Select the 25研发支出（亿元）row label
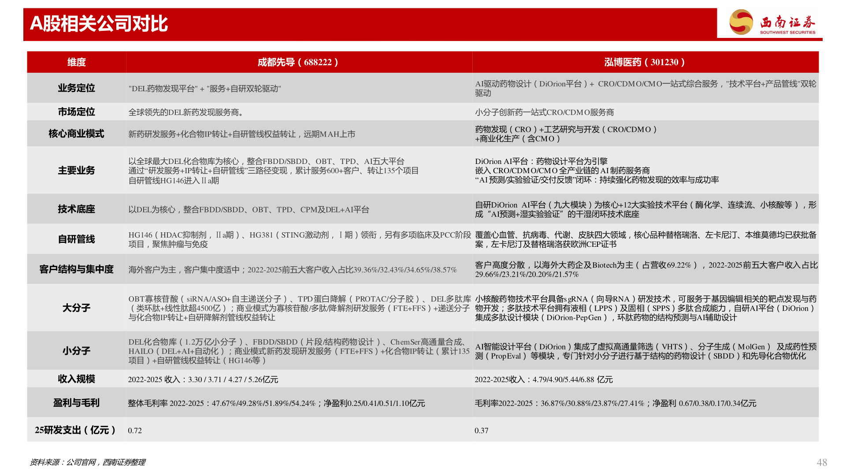 coord(76,430)
